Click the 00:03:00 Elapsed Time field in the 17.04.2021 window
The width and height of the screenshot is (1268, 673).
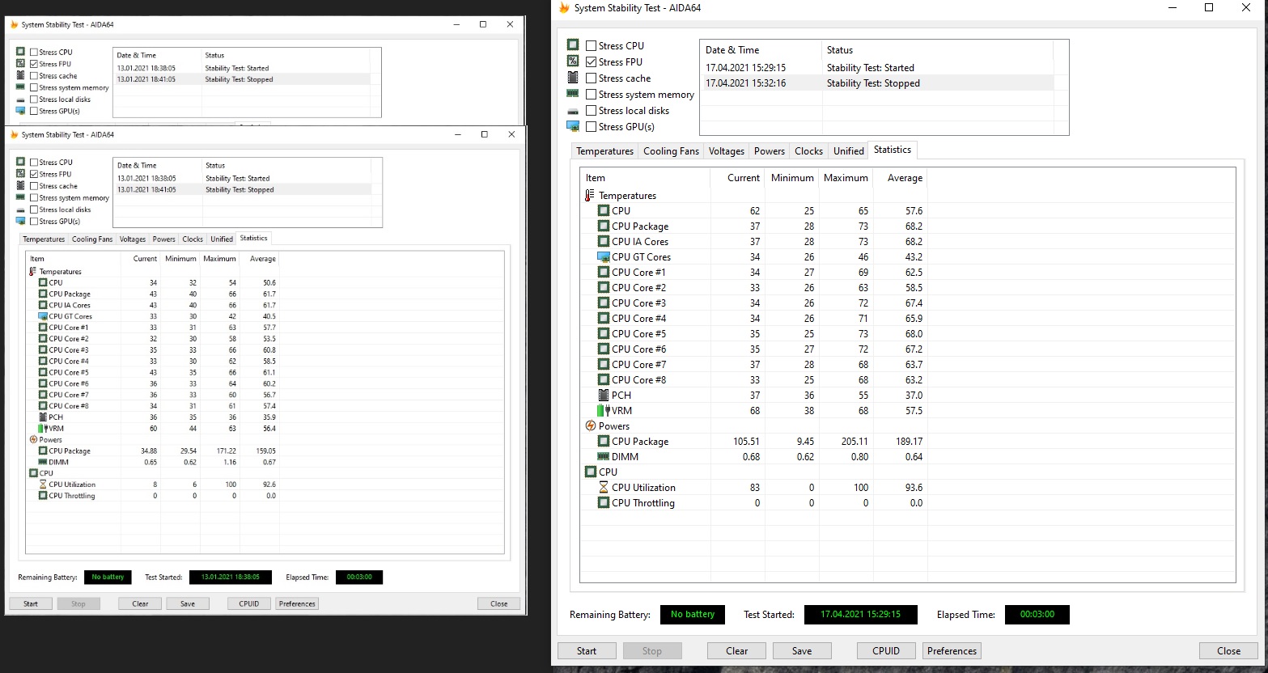[1037, 615]
